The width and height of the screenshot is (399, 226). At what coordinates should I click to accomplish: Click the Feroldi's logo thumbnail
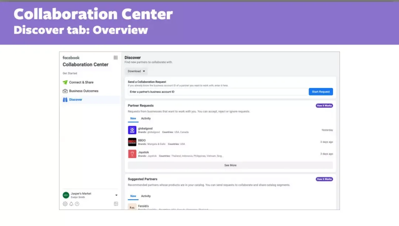tap(132, 207)
